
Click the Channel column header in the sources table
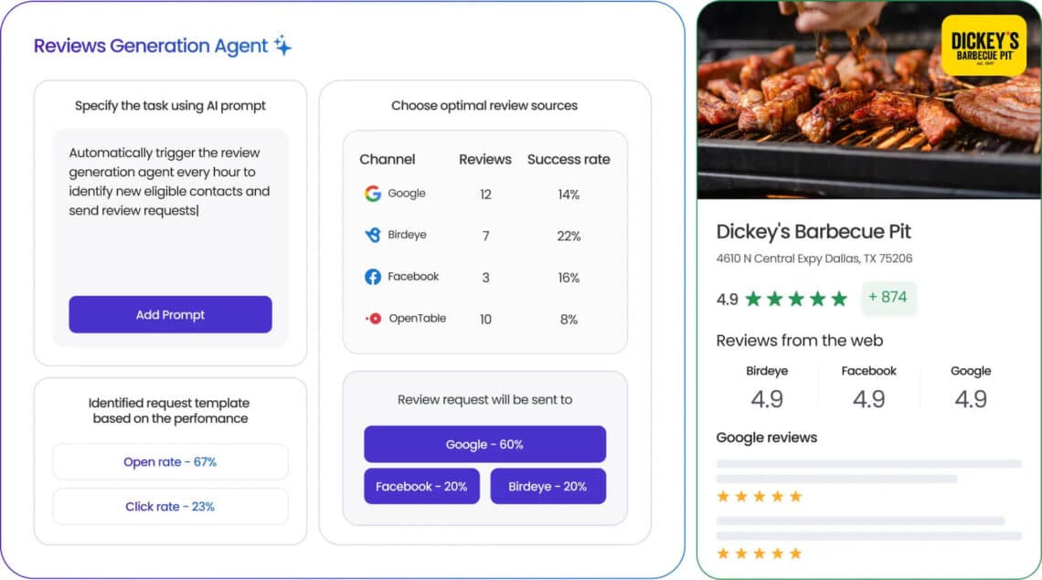tap(388, 159)
